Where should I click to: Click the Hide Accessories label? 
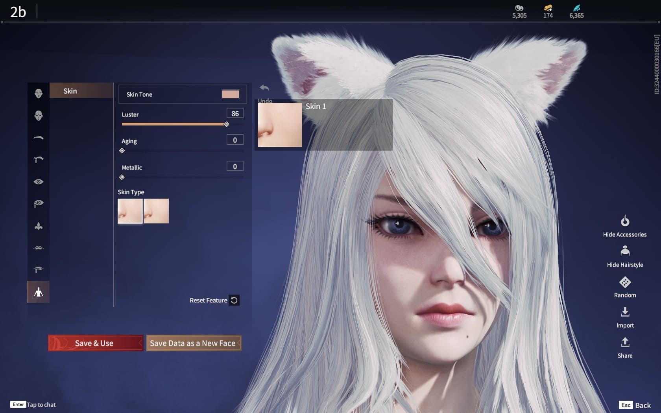click(625, 234)
